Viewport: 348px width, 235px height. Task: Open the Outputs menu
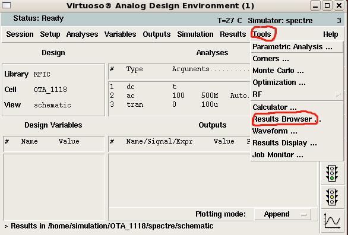[x=157, y=34]
